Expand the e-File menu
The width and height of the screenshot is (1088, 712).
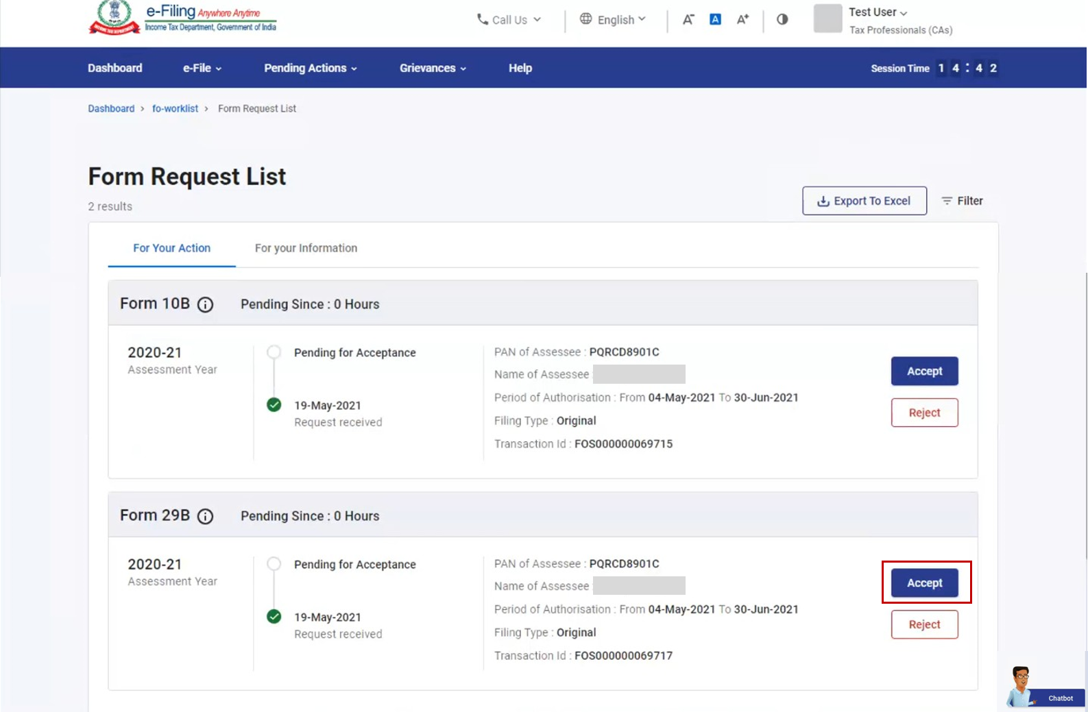point(202,68)
